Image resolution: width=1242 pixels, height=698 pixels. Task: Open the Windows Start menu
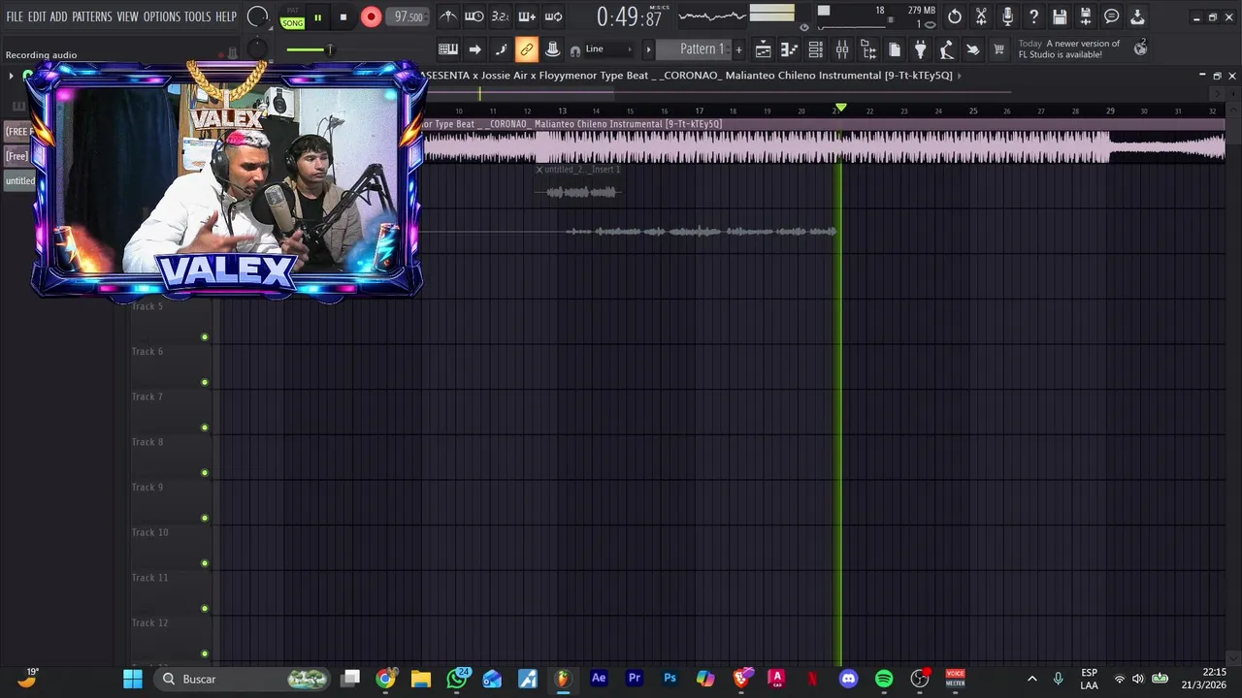pyautogui.click(x=133, y=679)
